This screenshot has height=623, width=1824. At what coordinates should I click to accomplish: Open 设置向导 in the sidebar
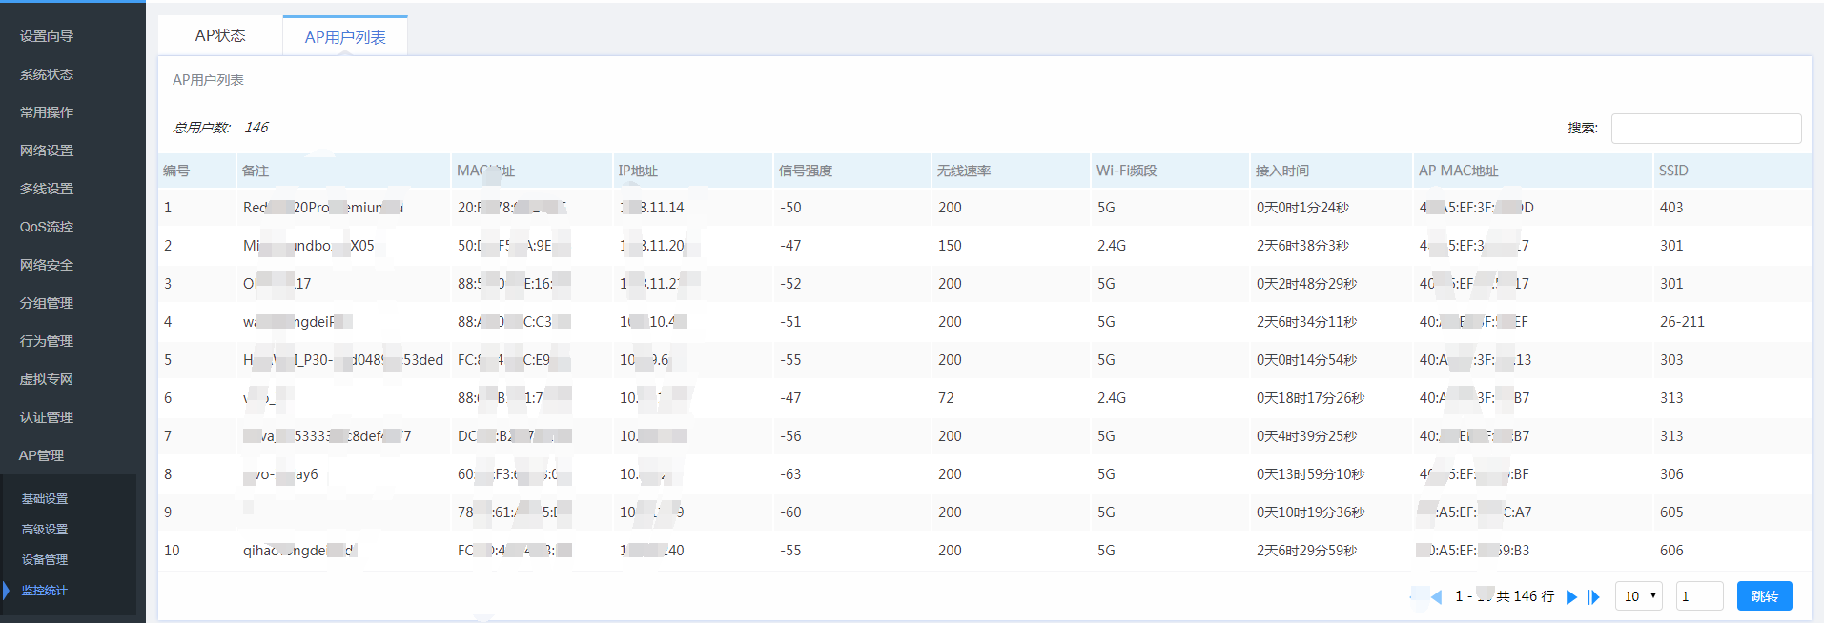47,36
